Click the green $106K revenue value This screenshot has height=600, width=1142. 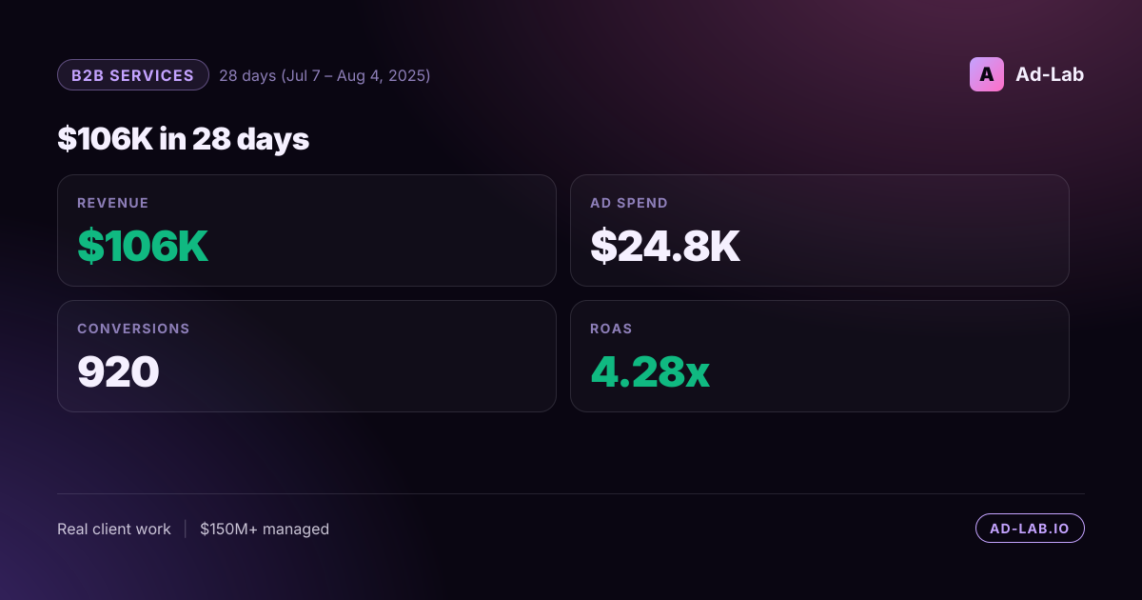pyautogui.click(x=143, y=247)
